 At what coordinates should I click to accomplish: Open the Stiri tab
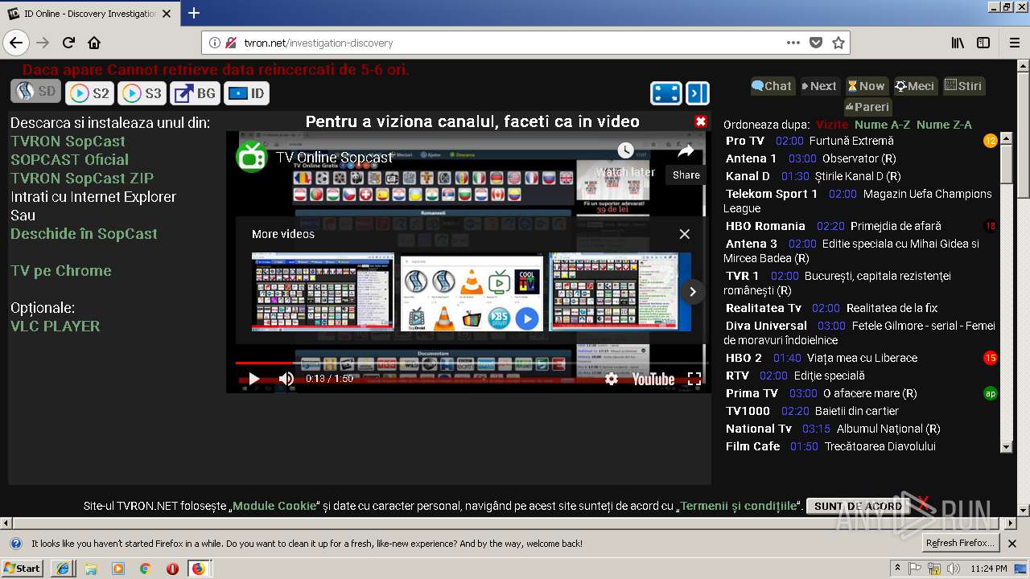[964, 86]
